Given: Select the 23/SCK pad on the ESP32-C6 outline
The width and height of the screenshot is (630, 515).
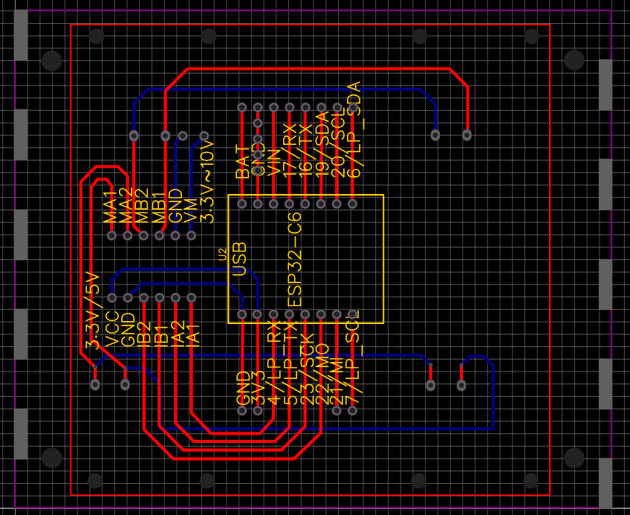Looking at the screenshot, I should coord(305,314).
